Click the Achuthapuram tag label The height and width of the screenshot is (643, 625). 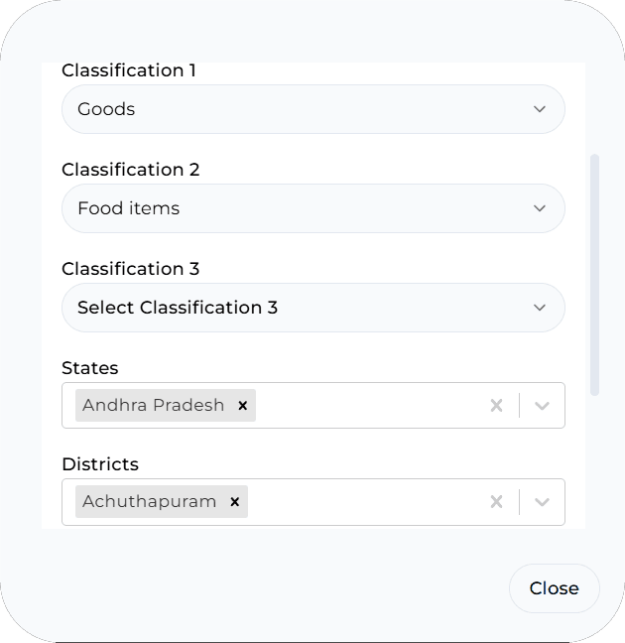coord(150,502)
